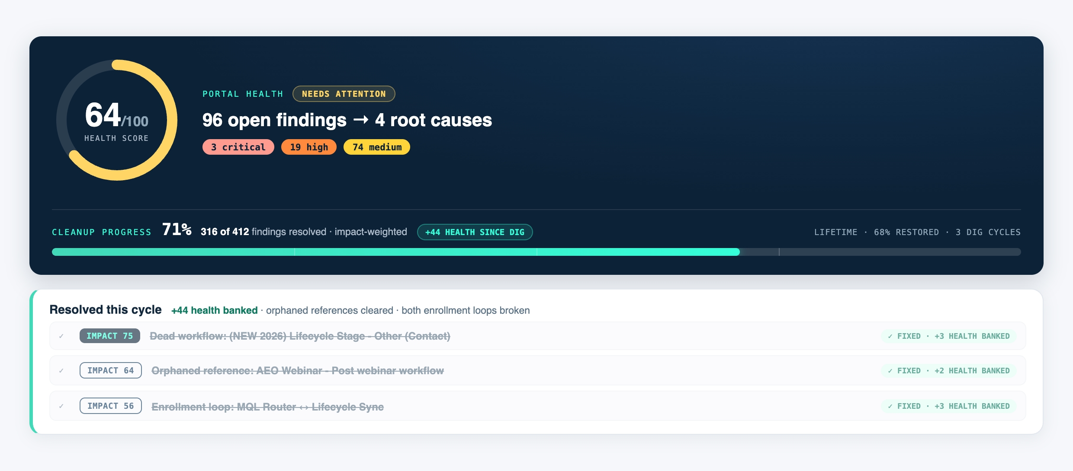The image size is (1073, 471).
Task: Click 'both enrollment loops broken' text
Action: click(x=466, y=310)
